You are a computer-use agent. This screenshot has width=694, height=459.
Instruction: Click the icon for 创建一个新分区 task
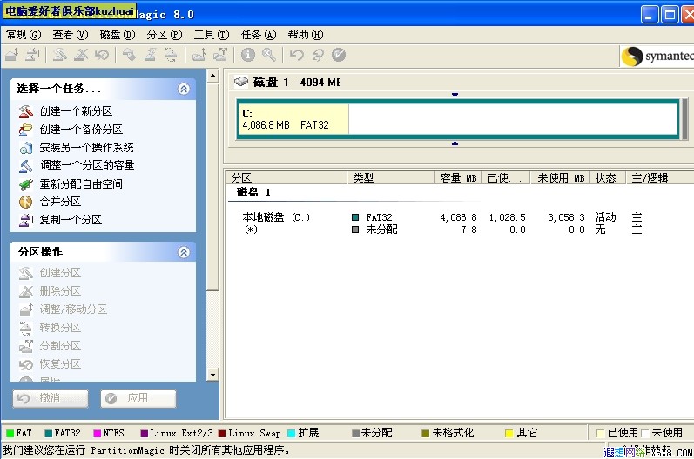(x=25, y=111)
